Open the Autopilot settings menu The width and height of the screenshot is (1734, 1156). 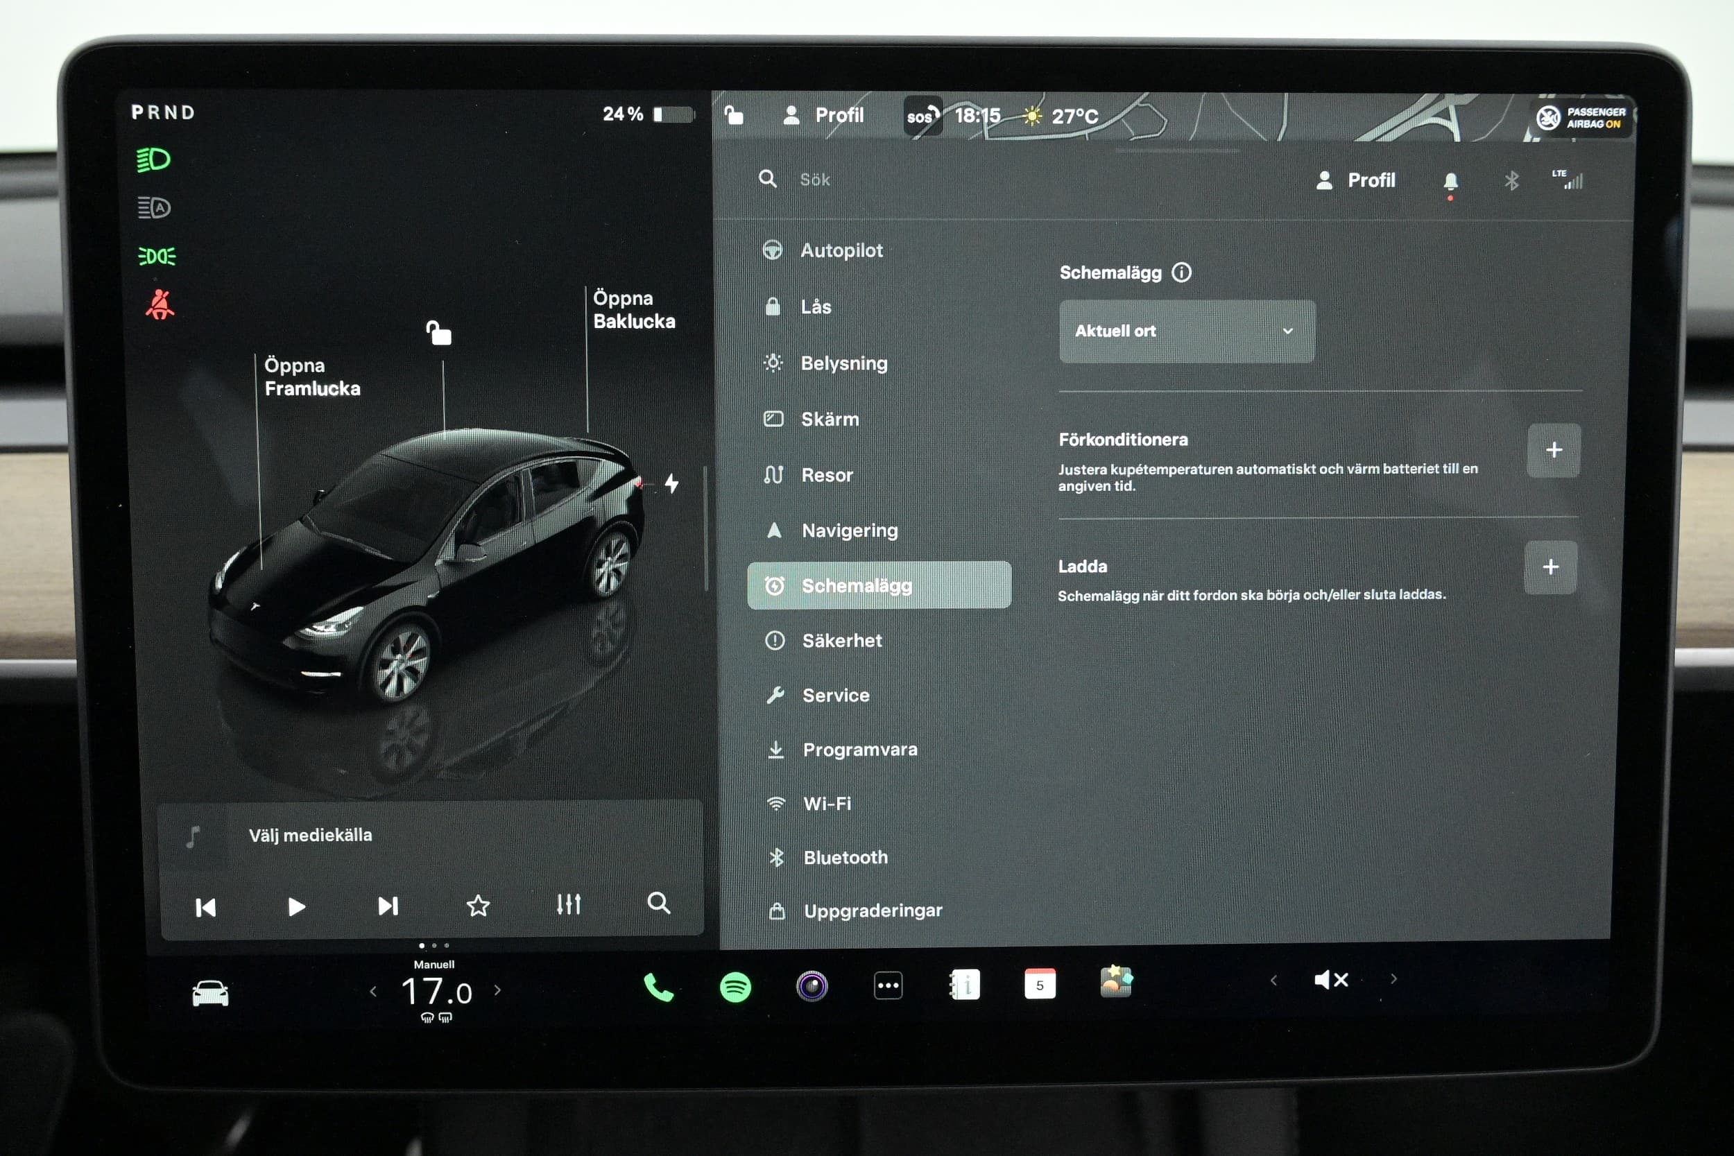(841, 250)
